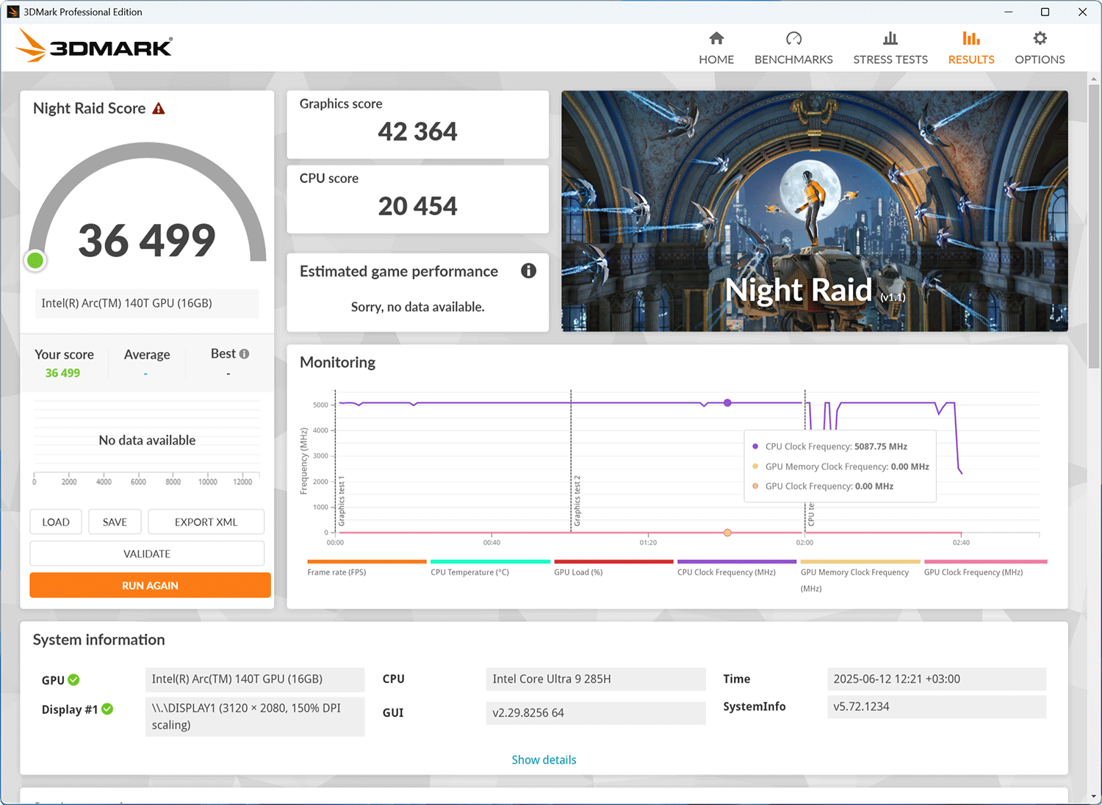The height and width of the screenshot is (805, 1102).
Task: Click the Best score info icon
Action: coord(245,354)
